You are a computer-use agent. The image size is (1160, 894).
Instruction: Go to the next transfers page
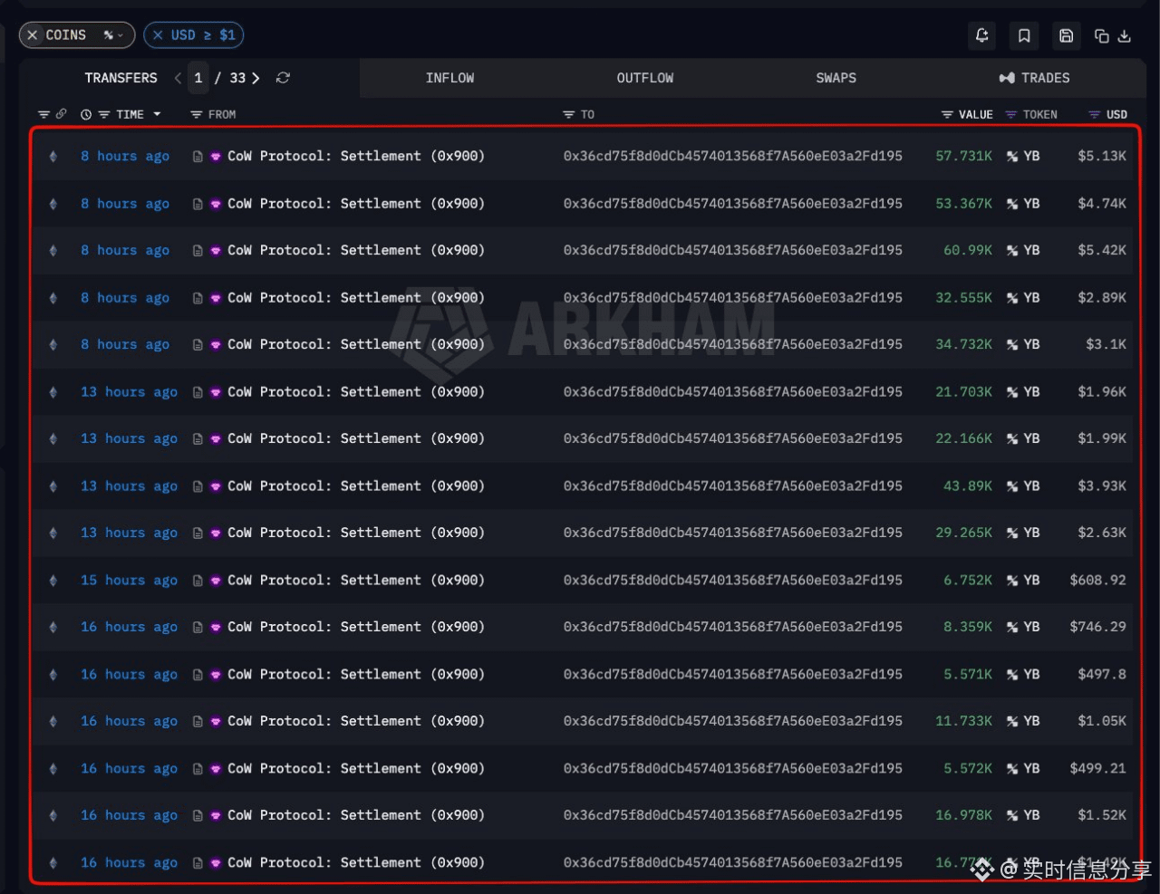[x=256, y=78]
